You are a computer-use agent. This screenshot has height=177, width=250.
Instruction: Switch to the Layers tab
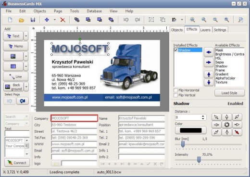pos(205,30)
